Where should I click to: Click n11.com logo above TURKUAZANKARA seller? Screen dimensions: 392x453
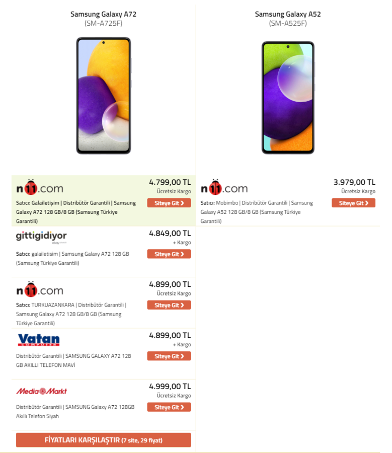point(40,289)
